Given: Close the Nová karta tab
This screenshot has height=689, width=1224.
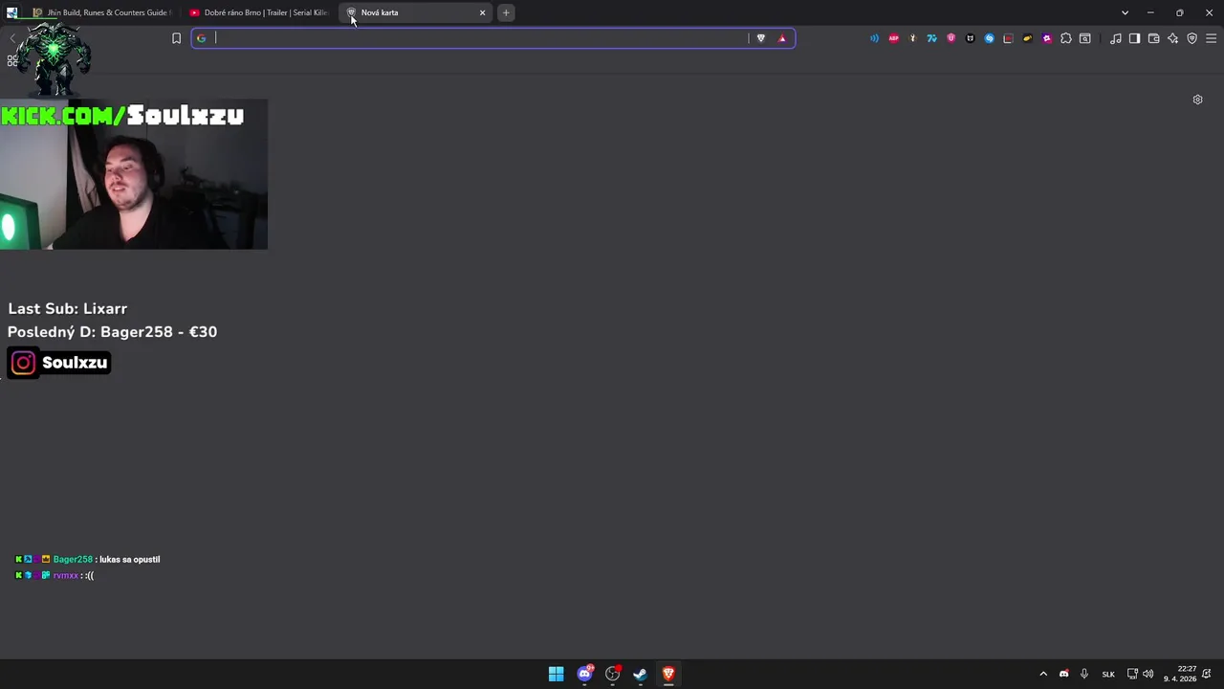Looking at the screenshot, I should click(482, 12).
